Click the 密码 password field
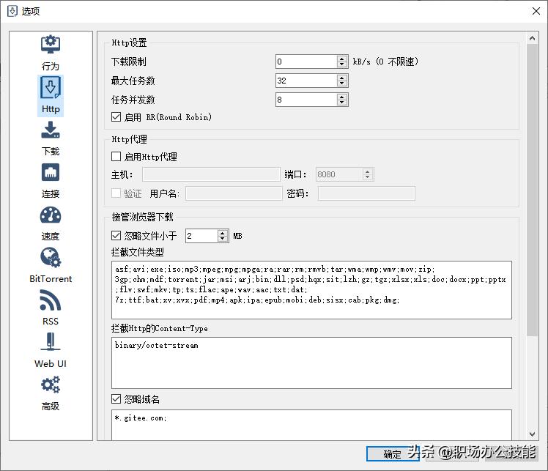This screenshot has width=548, height=471. [366, 193]
